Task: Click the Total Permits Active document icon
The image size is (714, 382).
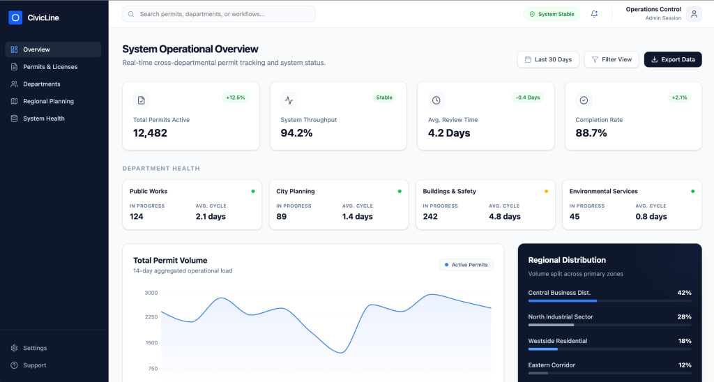Action: pos(142,100)
